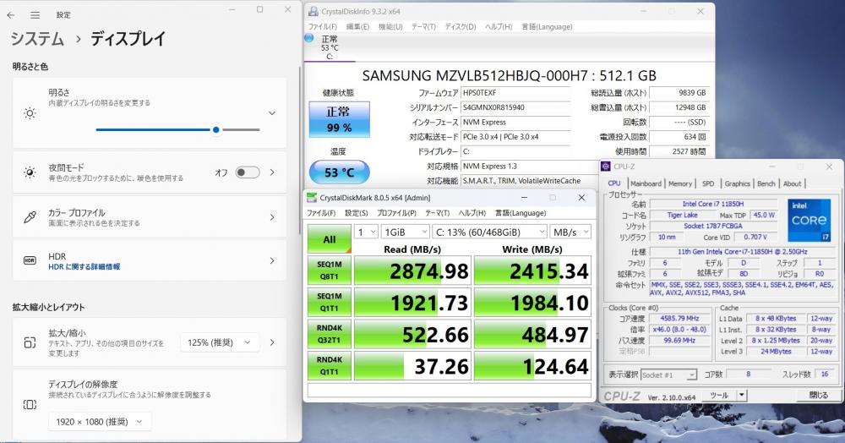845x443 pixels.
Task: Open the test count dropdown showing 1
Action: pos(366,232)
